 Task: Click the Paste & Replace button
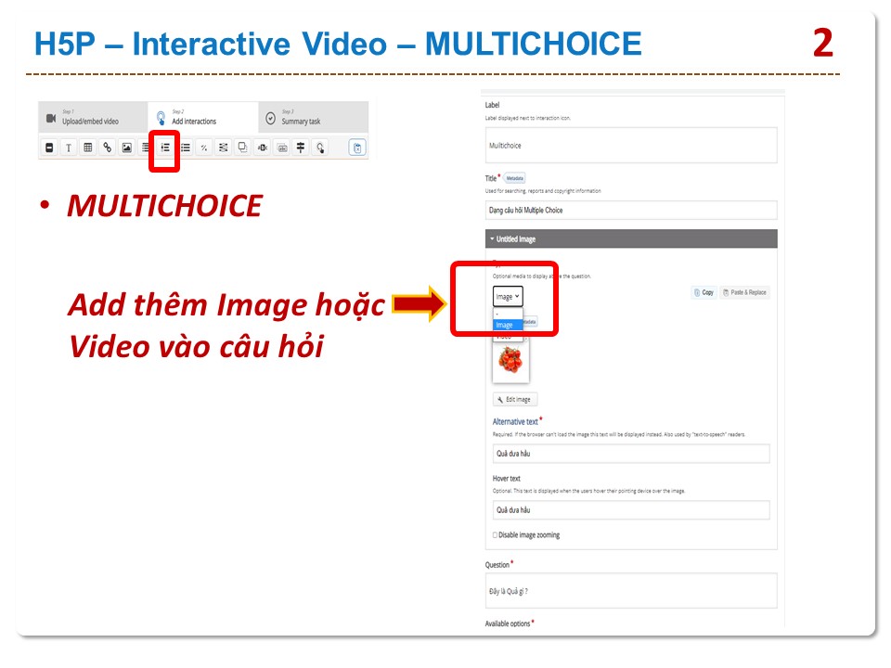(745, 292)
